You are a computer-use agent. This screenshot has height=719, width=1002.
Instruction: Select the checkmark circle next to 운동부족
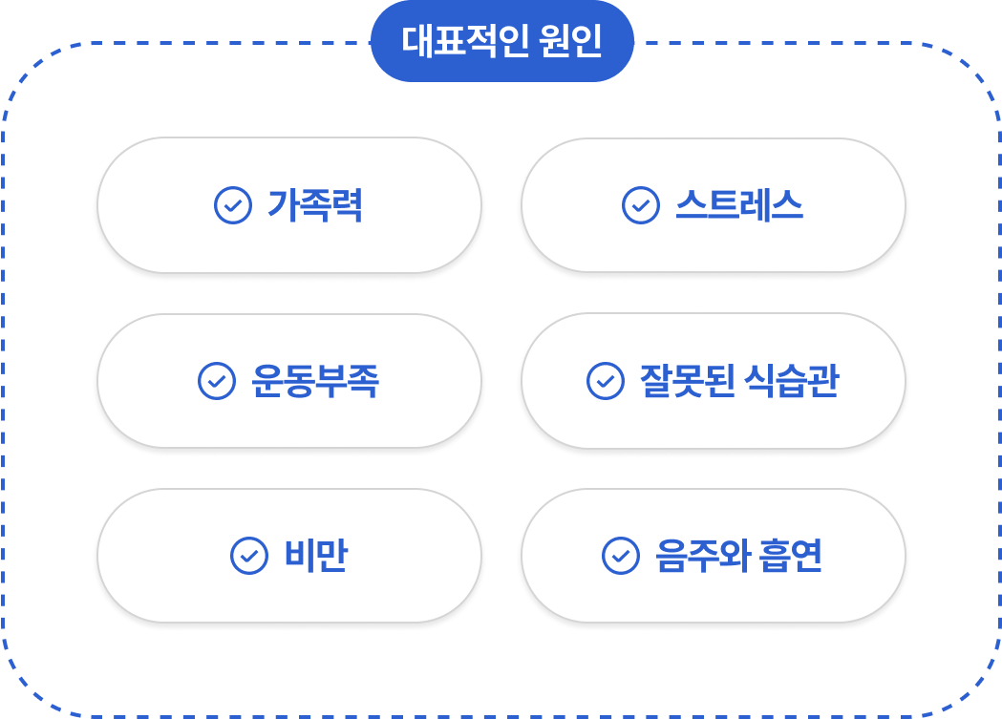[x=217, y=381]
